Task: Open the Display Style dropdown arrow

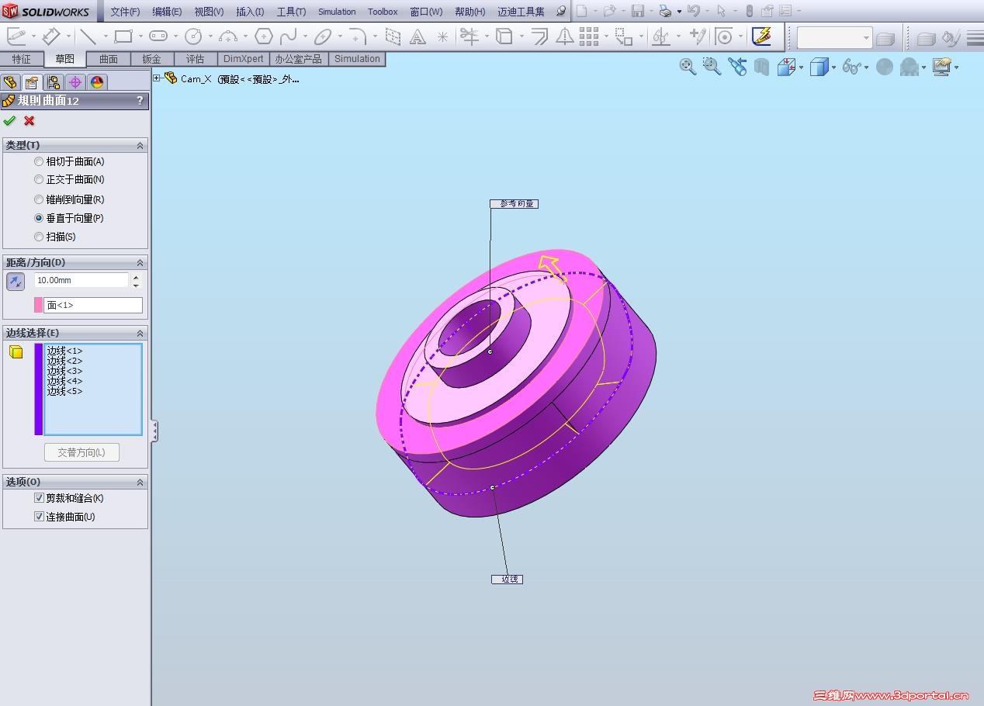Action: click(x=833, y=67)
